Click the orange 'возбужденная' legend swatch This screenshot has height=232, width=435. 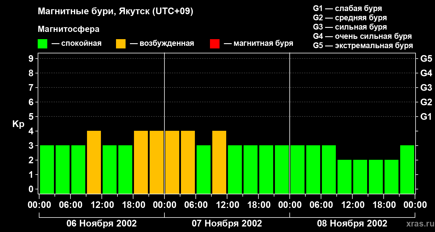[121, 44]
